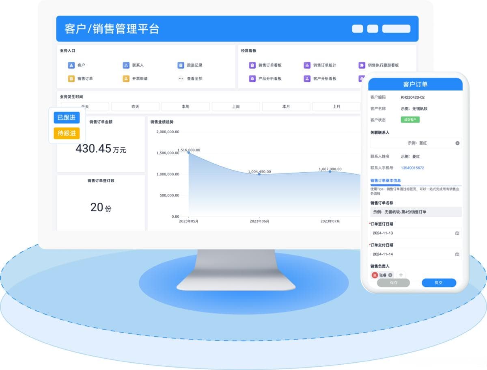Add another 销售负责人 with plus button

(x=401, y=275)
